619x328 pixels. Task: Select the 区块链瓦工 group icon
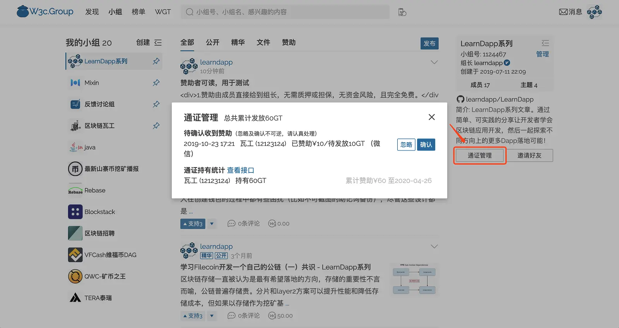pos(75,126)
